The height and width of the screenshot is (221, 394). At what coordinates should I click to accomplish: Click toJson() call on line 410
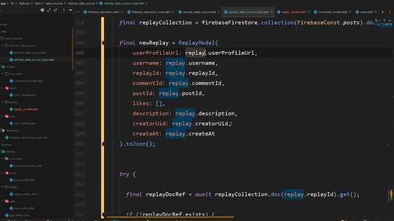tap(139, 144)
